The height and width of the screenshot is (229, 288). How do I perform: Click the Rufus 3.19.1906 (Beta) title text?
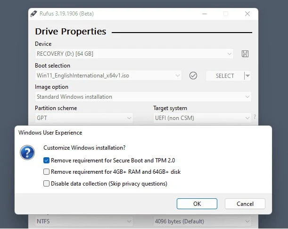pos(66,14)
